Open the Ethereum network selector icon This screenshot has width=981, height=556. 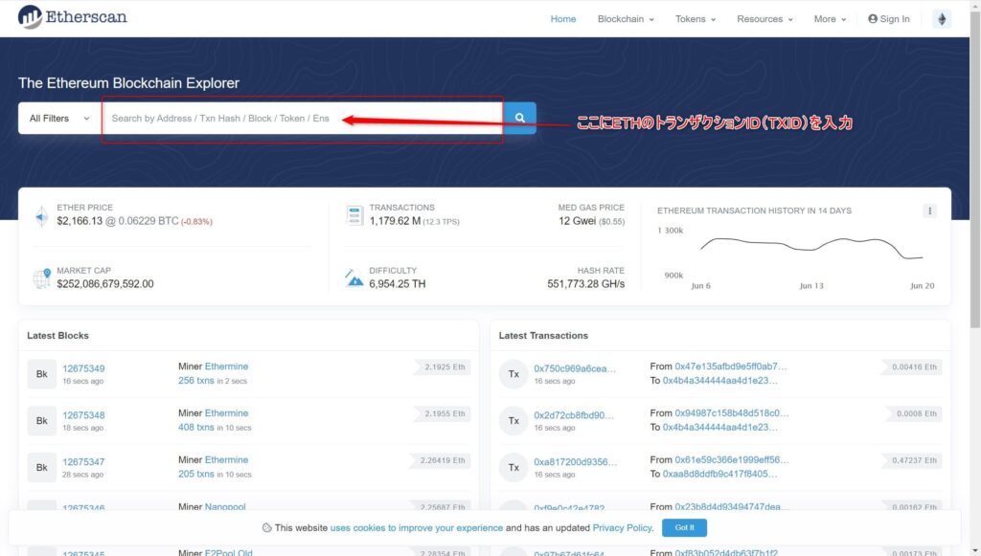(942, 19)
